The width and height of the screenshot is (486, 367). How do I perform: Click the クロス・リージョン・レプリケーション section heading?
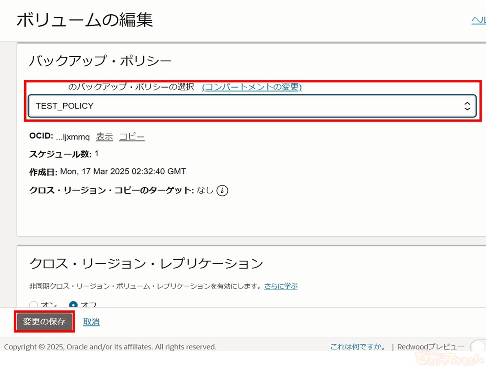(x=146, y=263)
